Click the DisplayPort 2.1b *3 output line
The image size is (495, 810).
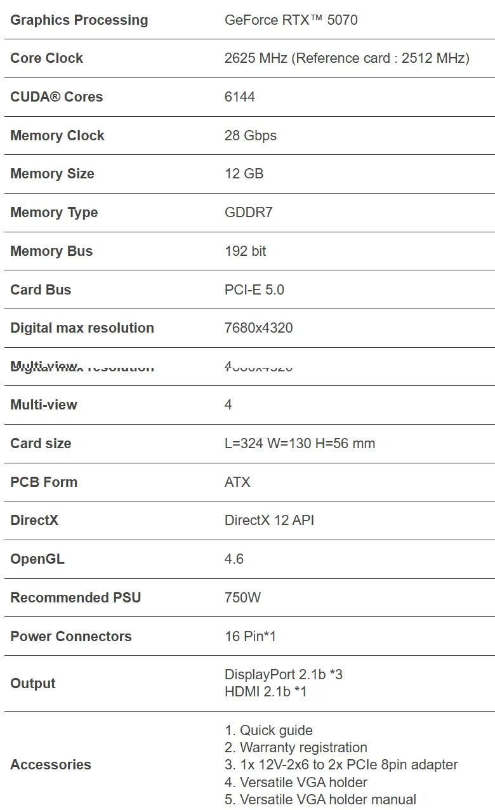[x=284, y=674]
